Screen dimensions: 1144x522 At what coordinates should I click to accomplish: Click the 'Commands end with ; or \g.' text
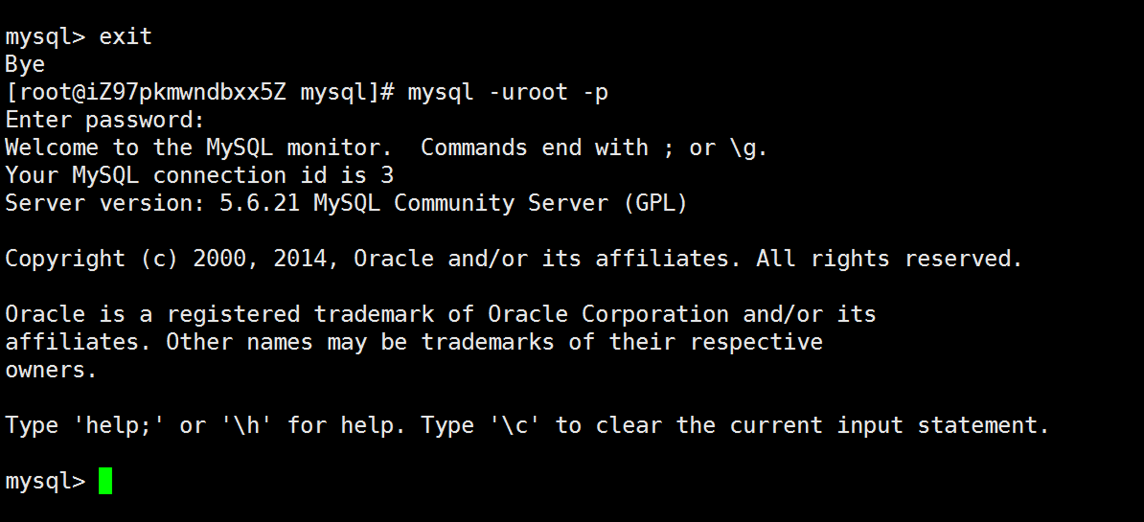click(x=594, y=148)
